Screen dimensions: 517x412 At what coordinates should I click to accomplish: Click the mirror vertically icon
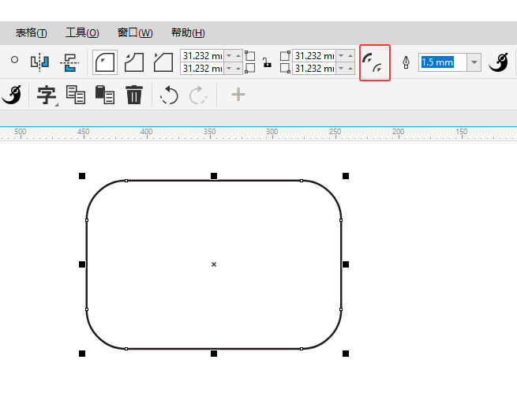pyautogui.click(x=69, y=62)
